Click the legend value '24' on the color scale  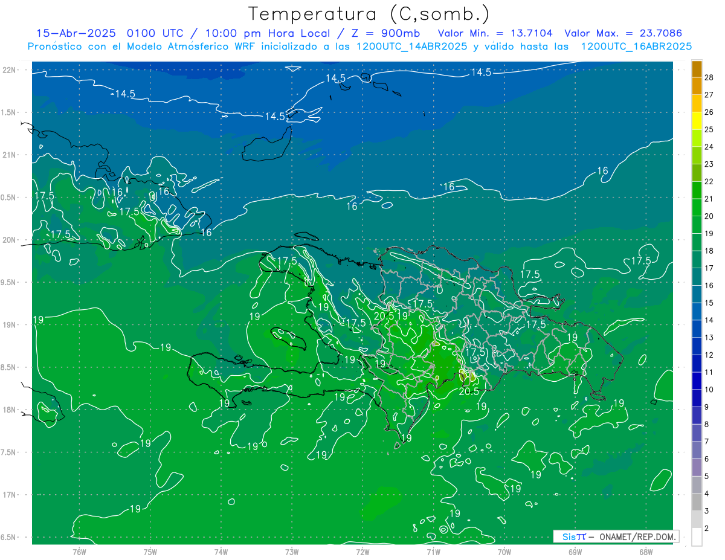709,147
